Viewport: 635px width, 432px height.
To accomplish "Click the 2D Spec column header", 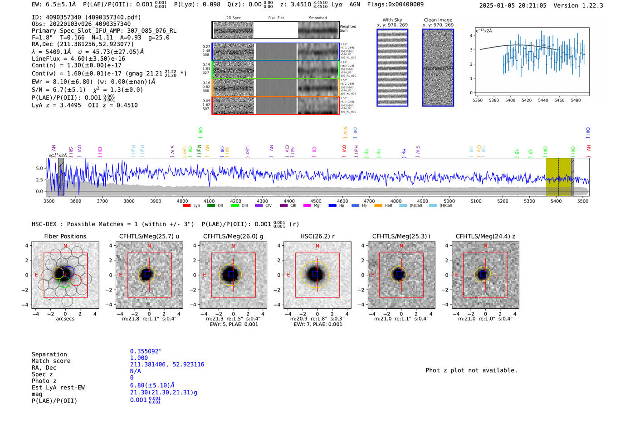I will pos(234,18).
